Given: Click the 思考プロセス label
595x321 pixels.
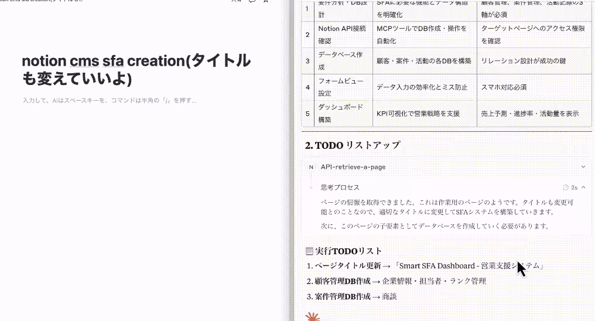Looking at the screenshot, I should [340, 187].
